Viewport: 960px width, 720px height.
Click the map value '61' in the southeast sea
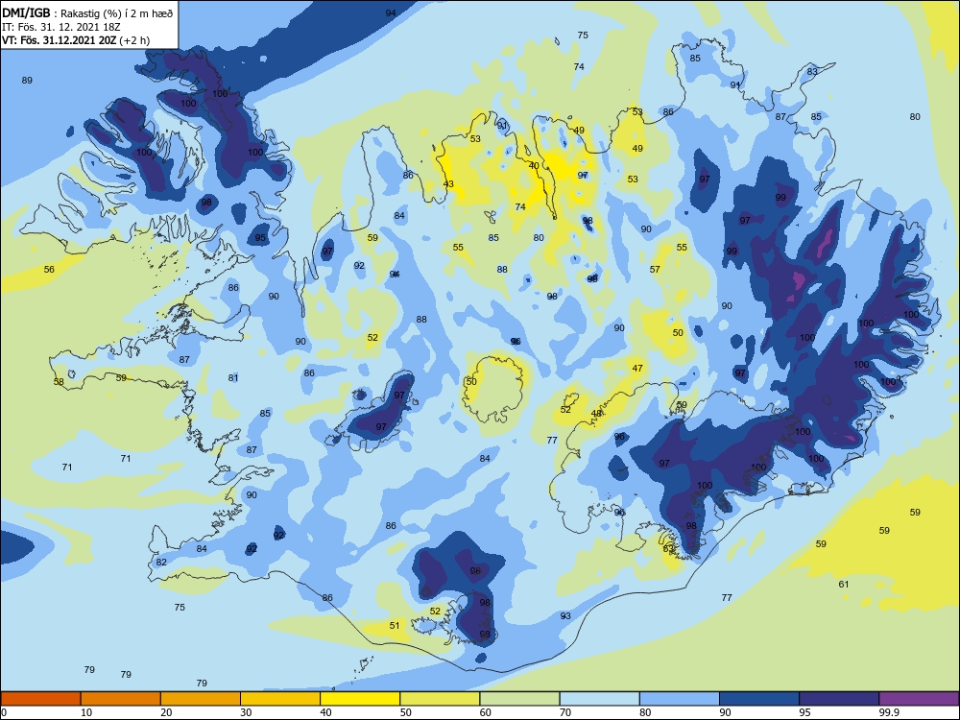pos(844,584)
